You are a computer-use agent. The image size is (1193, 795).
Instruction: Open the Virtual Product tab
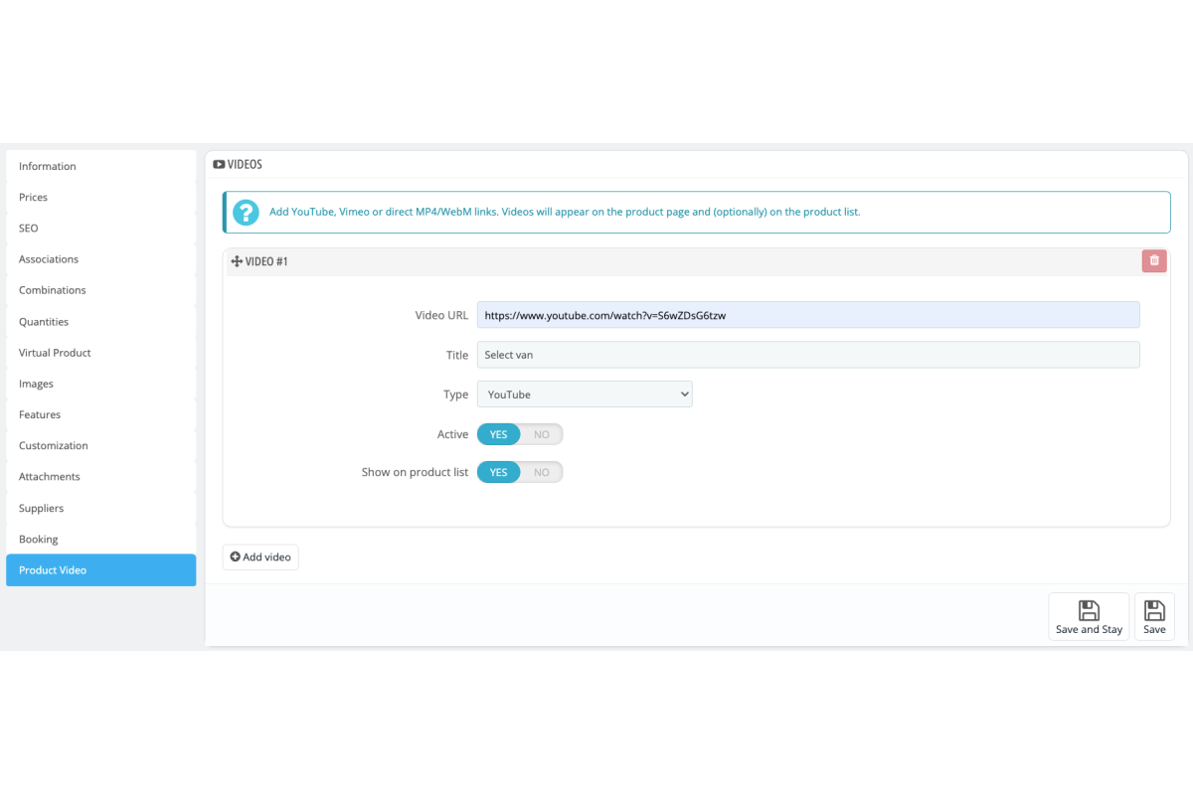point(101,353)
